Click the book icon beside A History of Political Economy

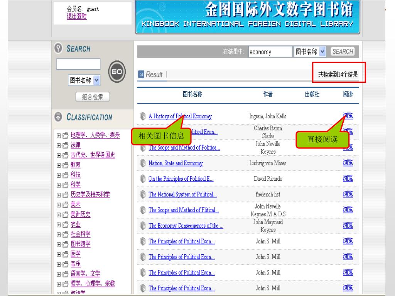point(143,116)
